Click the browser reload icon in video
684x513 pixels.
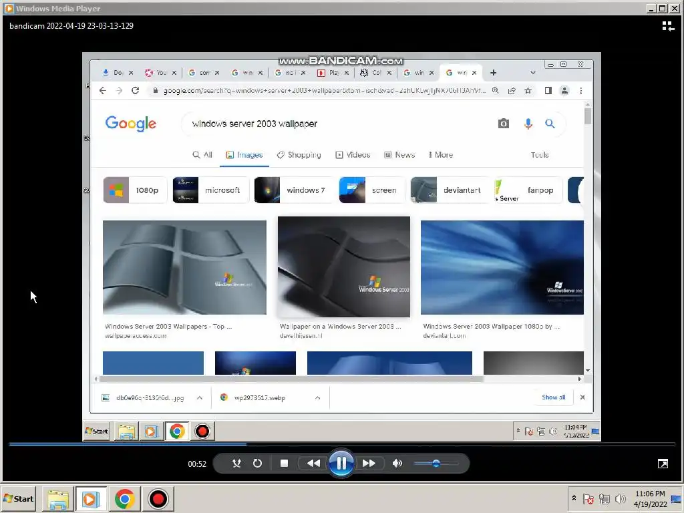point(135,91)
